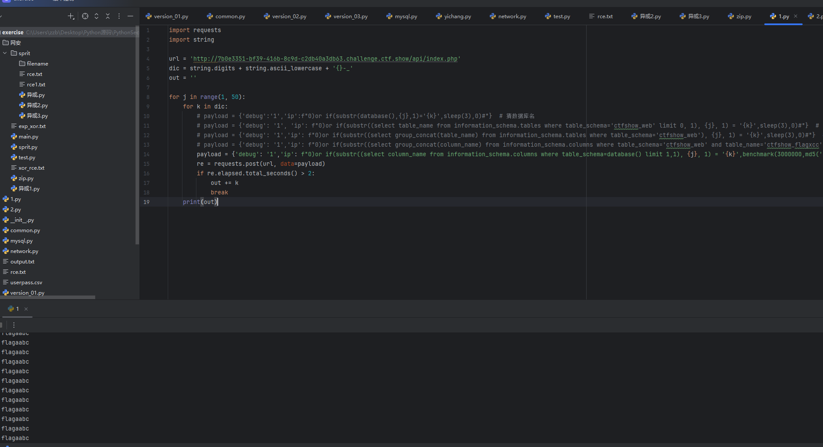
Task: Click last flagaabc output line in console
Action: (15, 438)
